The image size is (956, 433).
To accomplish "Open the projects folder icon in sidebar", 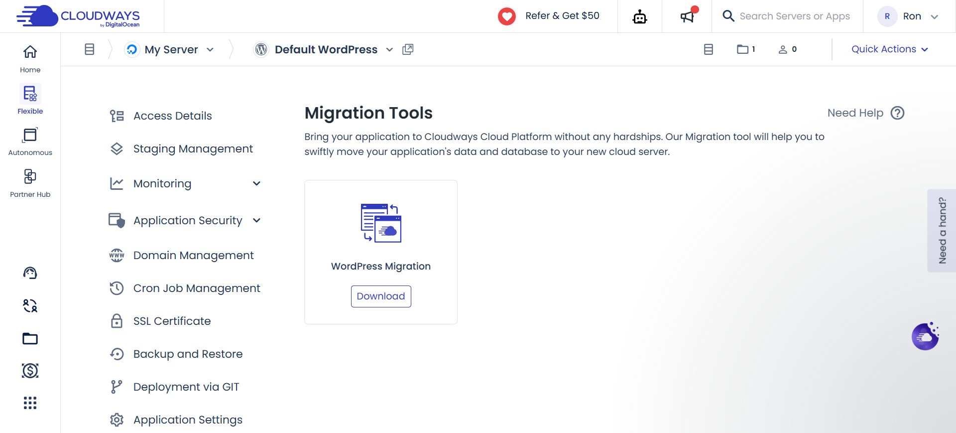I will [30, 339].
